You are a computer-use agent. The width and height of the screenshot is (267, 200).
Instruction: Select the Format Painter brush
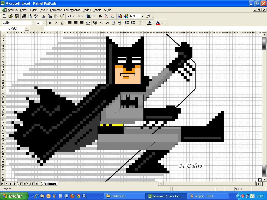pos(62,16)
